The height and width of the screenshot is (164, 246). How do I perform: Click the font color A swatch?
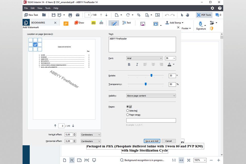pyautogui.click(x=169, y=64)
